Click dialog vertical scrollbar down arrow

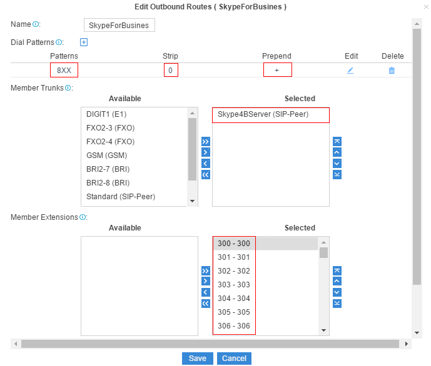[x=417, y=333]
